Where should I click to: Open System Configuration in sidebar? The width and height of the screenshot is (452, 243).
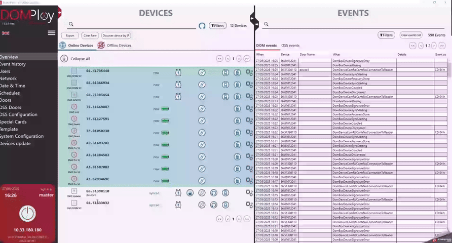click(22, 136)
